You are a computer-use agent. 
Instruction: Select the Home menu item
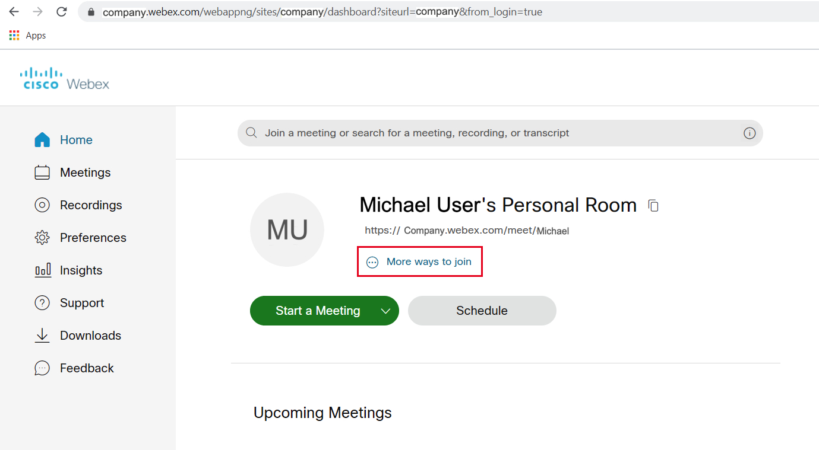76,139
